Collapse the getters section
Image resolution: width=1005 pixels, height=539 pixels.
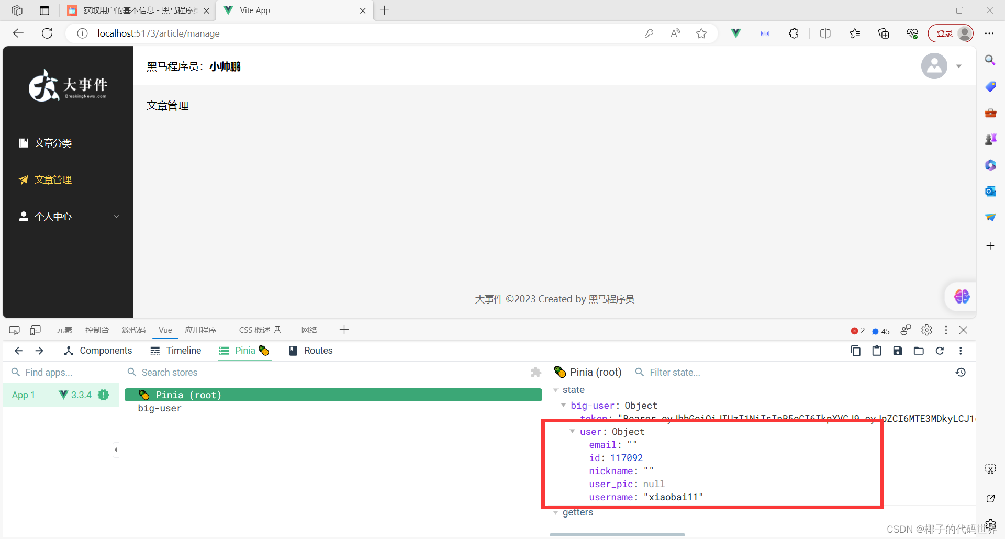click(x=555, y=512)
